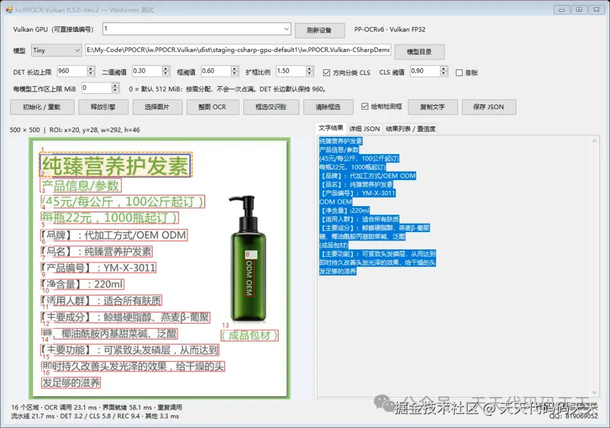
Task: Click result line 【产品编号】：YM-X-3011
Action: 357,193
